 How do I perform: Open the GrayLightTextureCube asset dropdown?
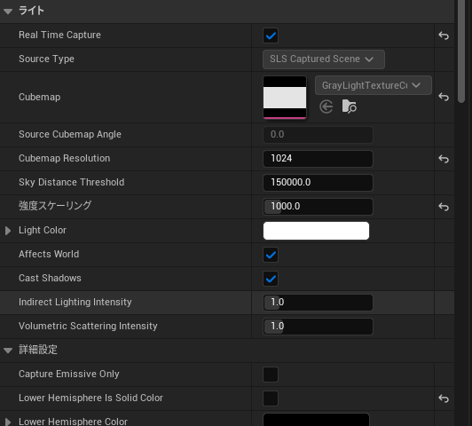click(374, 85)
